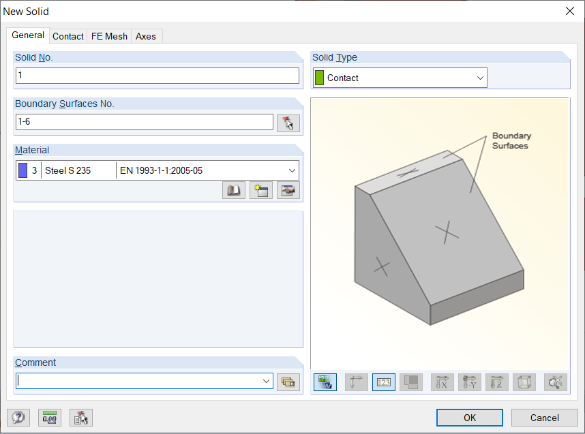Toggle the preview image mode icon

click(325, 382)
